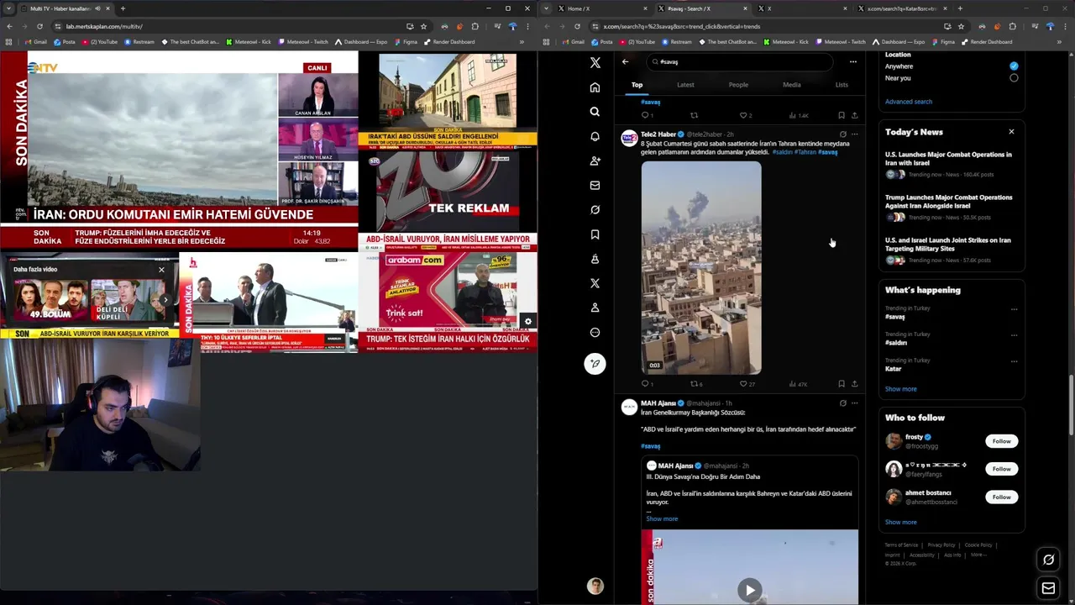1075x605 pixels.
Task: Open the Figma bookmark in Multi TV window
Action: (x=406, y=42)
